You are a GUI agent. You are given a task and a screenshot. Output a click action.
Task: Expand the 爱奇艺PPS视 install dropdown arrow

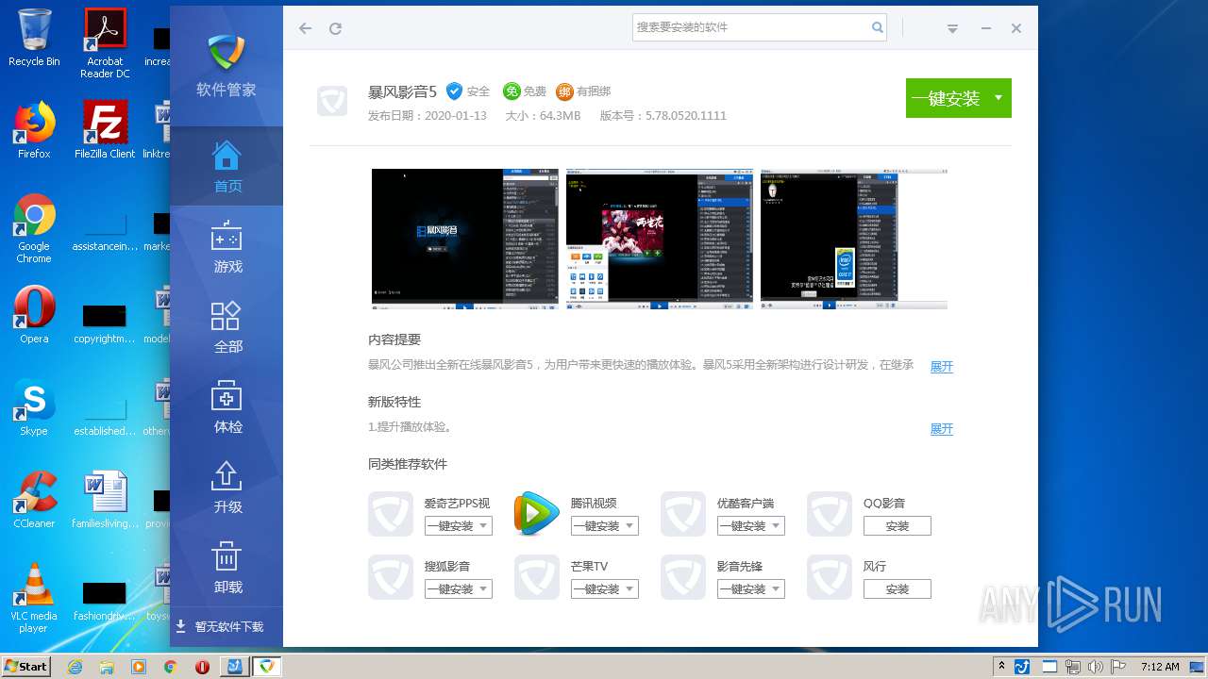point(483,526)
